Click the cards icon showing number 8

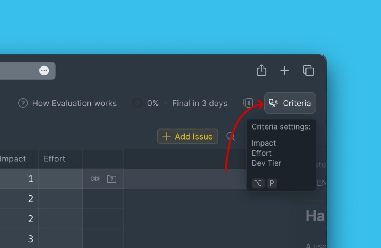click(248, 103)
